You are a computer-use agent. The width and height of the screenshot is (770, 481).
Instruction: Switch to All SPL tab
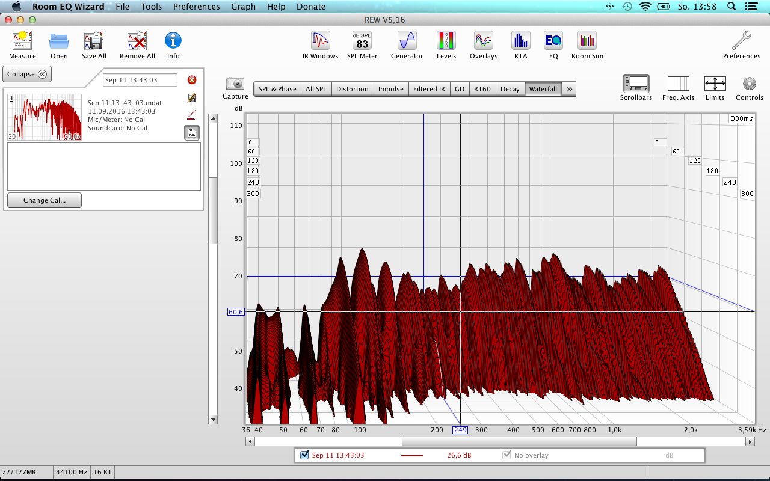click(x=316, y=89)
